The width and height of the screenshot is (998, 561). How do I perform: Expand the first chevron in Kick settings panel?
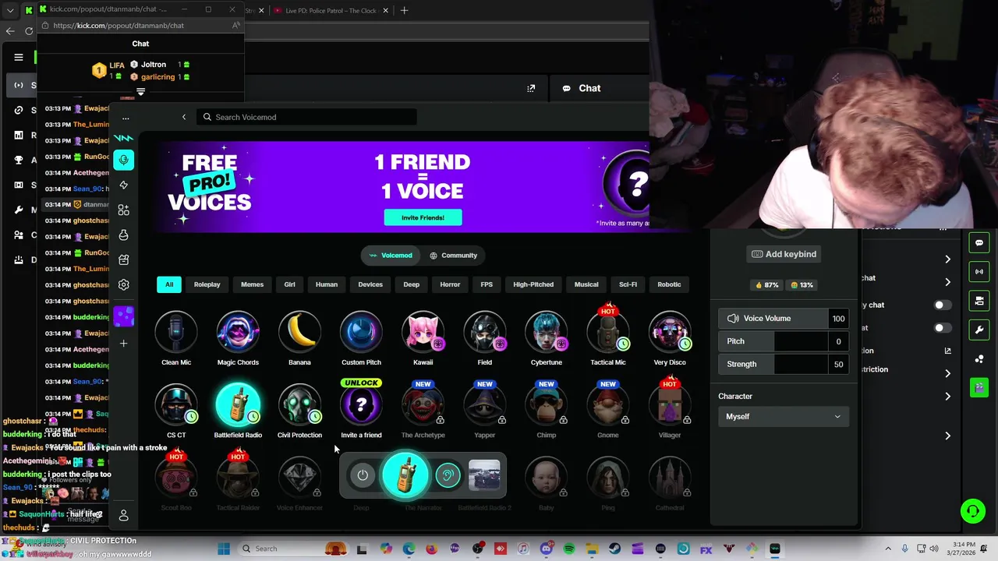click(x=947, y=259)
